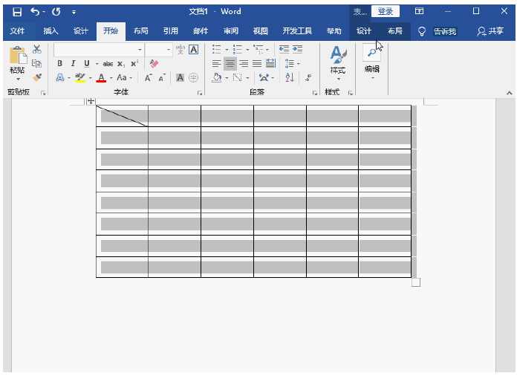This screenshot has height=376, width=517.
Task: Click the Redo/repeat icon
Action: point(56,12)
